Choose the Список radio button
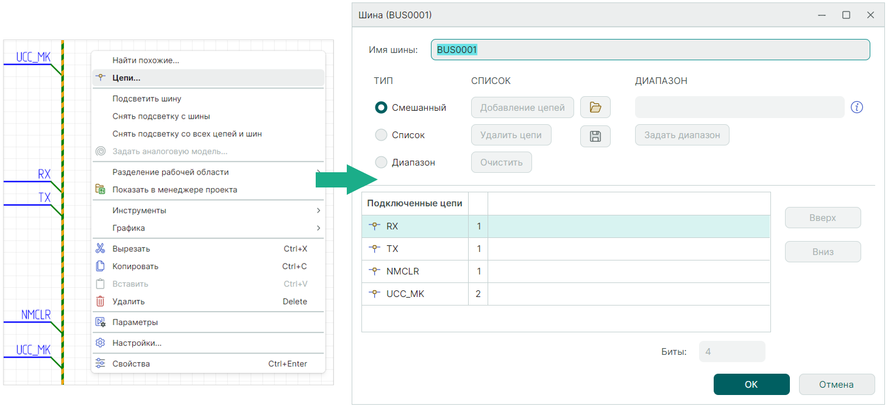The width and height of the screenshot is (888, 409). [381, 135]
